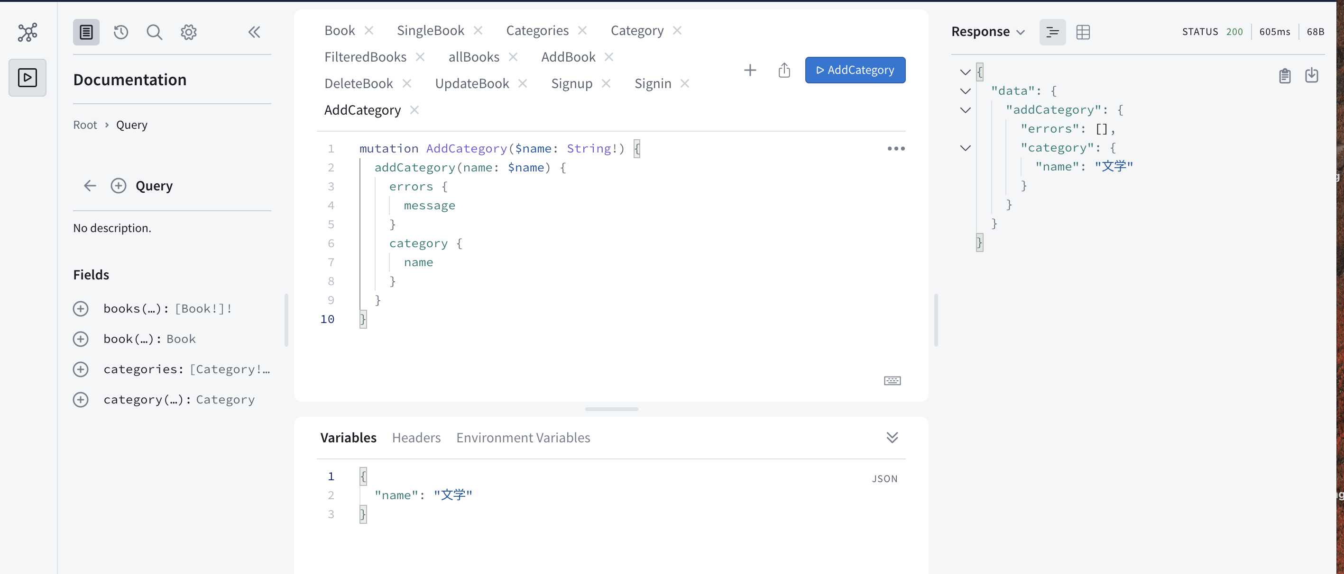
Task: Open the schema search icon
Action: pyautogui.click(x=155, y=32)
